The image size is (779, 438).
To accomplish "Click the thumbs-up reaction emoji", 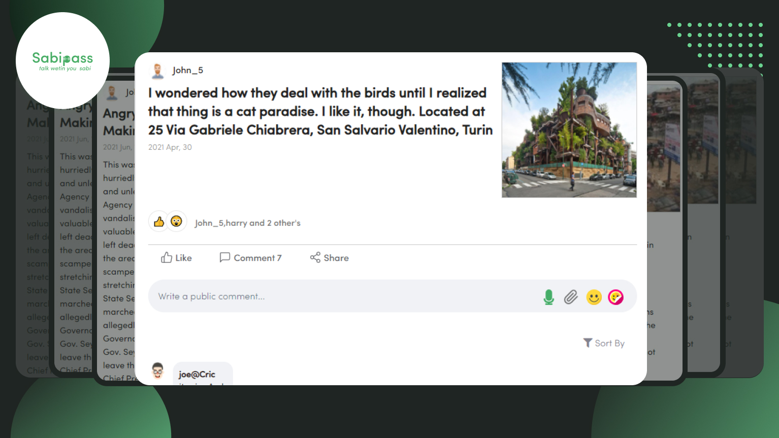I will [159, 221].
